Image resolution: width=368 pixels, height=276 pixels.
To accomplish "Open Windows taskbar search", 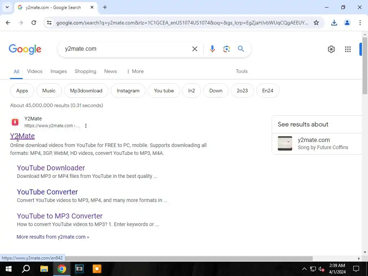I will coord(26,269).
